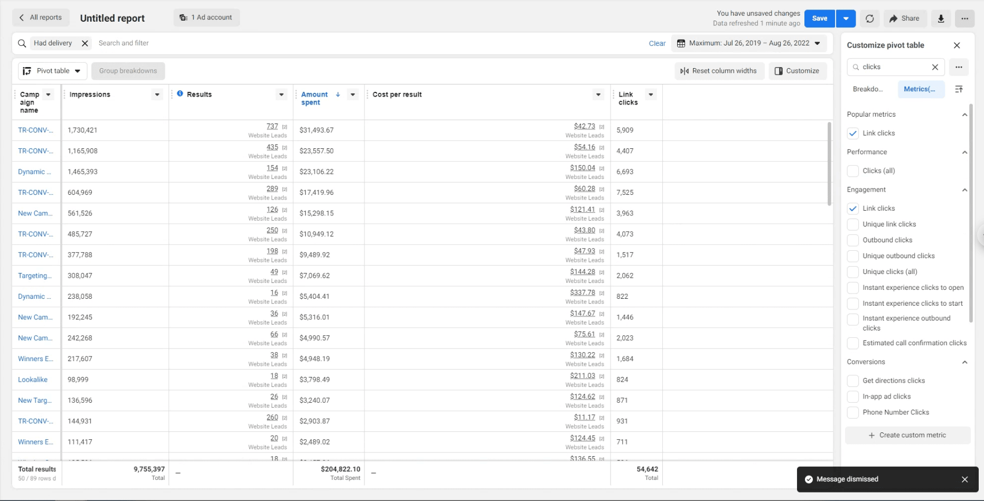
Task: Click Create custom metric button
Action: click(x=907, y=435)
